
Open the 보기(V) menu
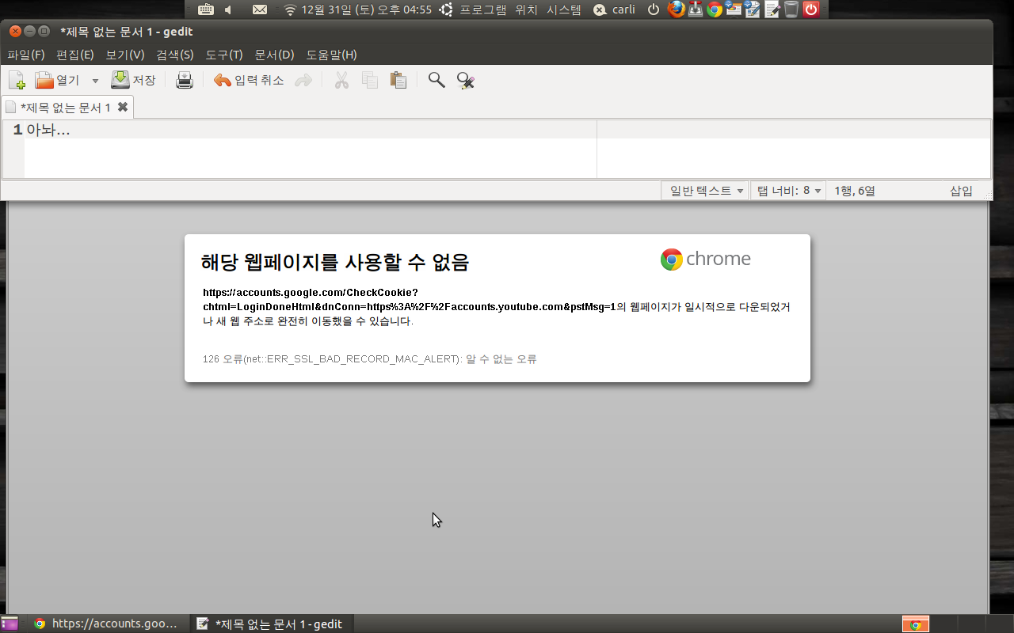pos(125,55)
